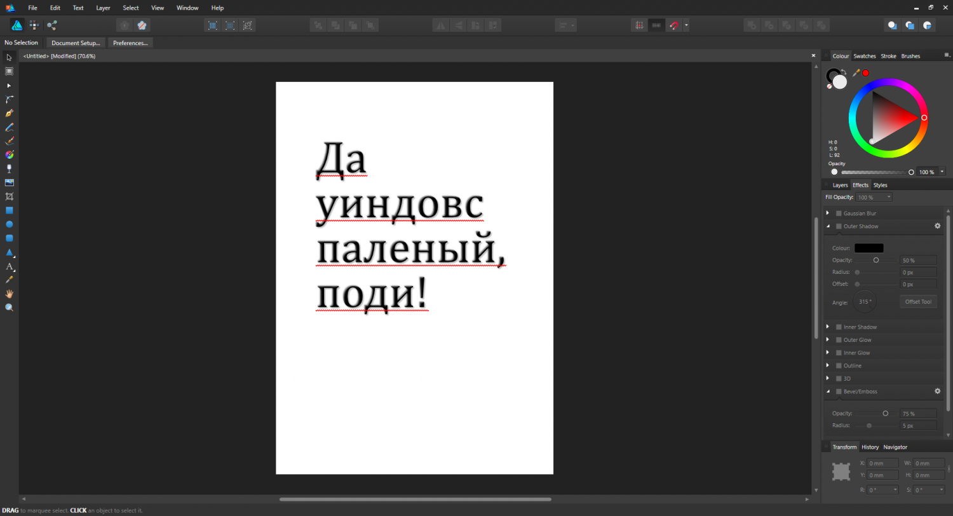Select the Fill tool colour wheel icon
The width and height of the screenshot is (953, 516).
[9, 154]
